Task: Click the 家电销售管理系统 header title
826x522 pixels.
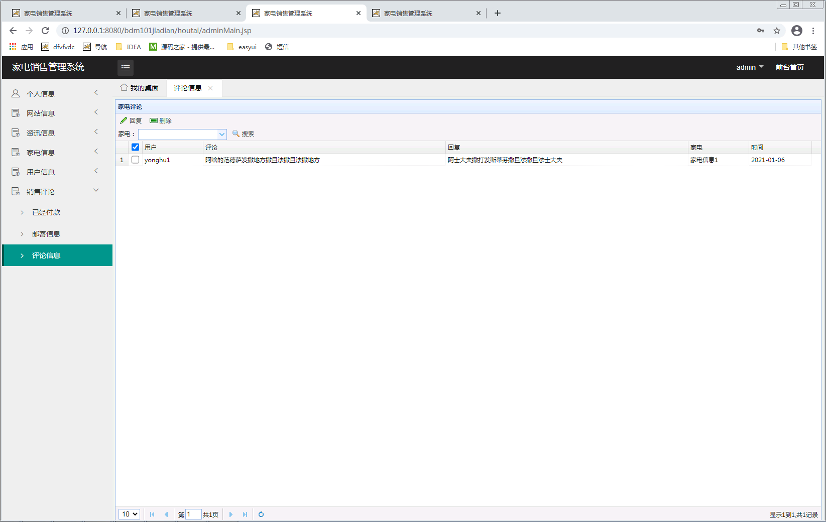Action: (48, 67)
